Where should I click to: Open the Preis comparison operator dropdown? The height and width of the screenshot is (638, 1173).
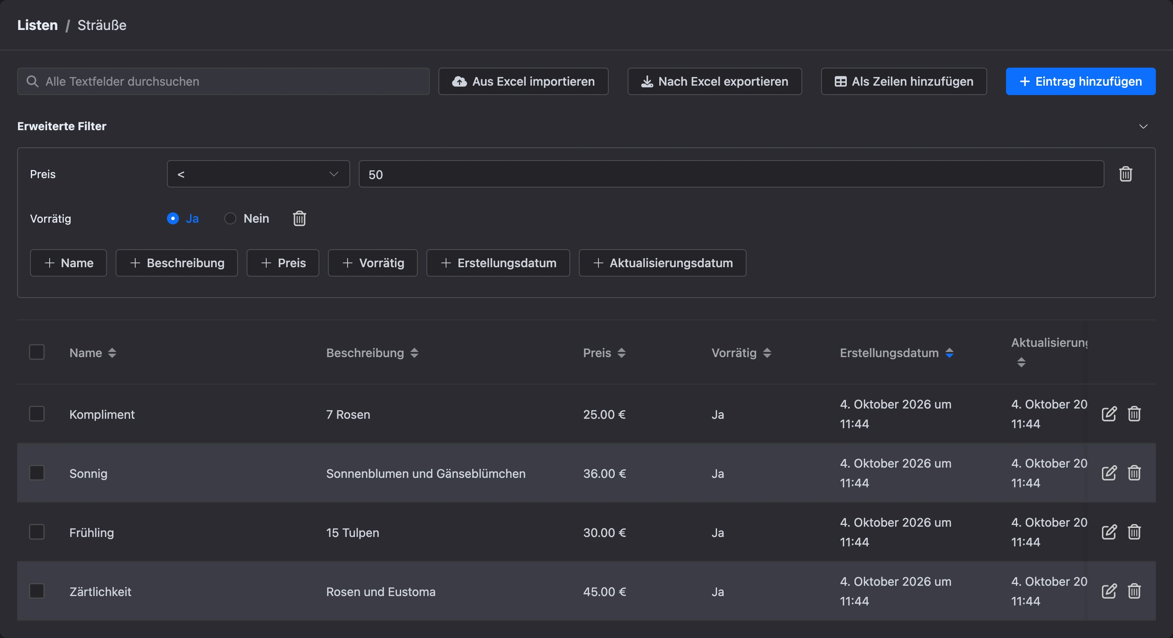coord(258,174)
